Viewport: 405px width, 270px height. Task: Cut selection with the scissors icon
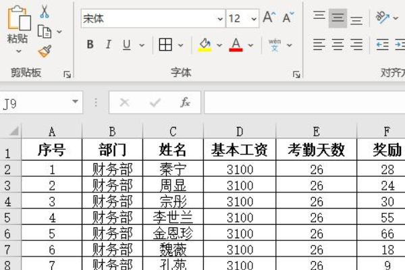click(x=45, y=11)
